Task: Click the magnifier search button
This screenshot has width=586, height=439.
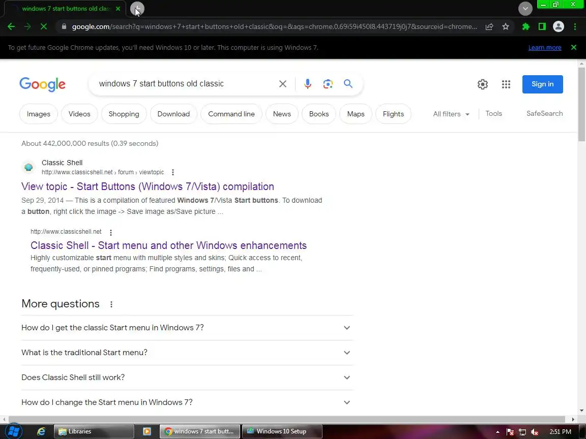Action: (348, 84)
